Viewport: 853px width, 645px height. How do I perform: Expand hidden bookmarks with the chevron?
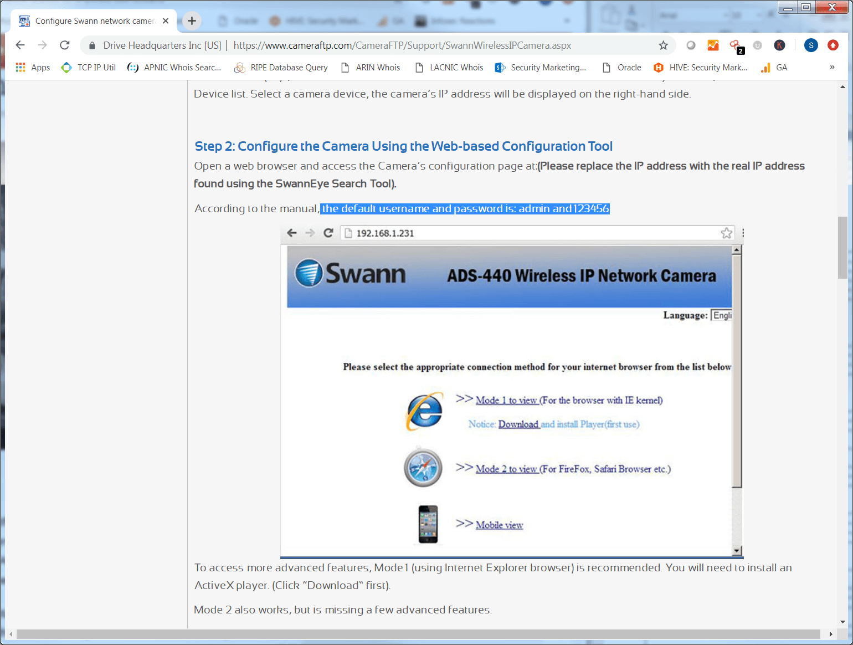coord(831,68)
